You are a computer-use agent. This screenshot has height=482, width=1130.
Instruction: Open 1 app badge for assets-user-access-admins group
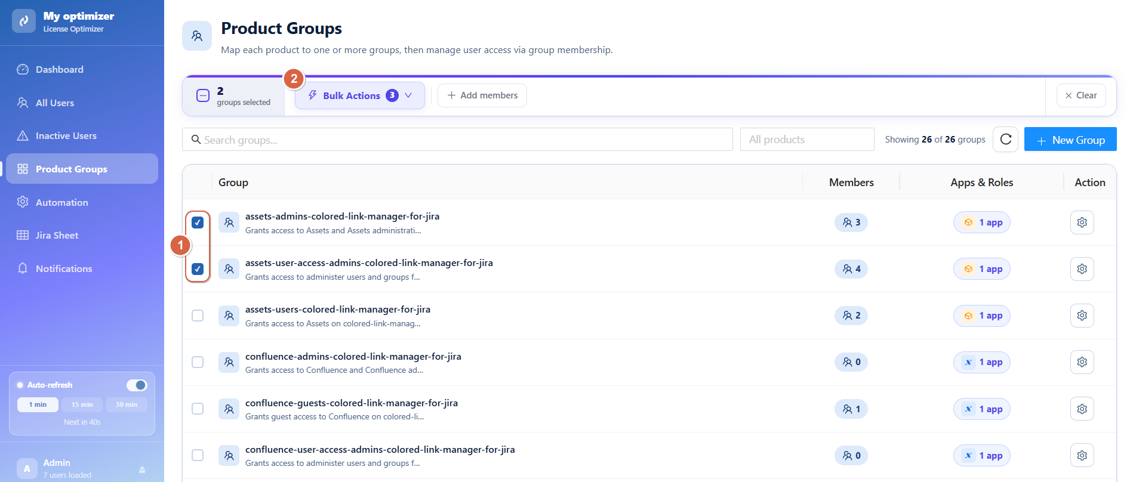(x=982, y=269)
